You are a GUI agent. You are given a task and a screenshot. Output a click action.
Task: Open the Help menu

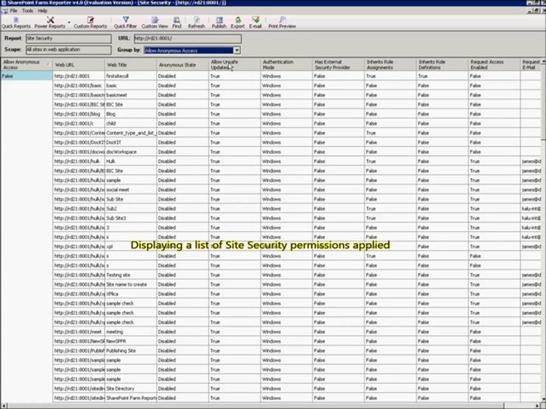coord(43,11)
